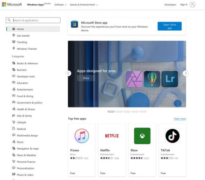Click the TikTok app icon
Viewport: 205px width, 180px height.
tap(172, 136)
